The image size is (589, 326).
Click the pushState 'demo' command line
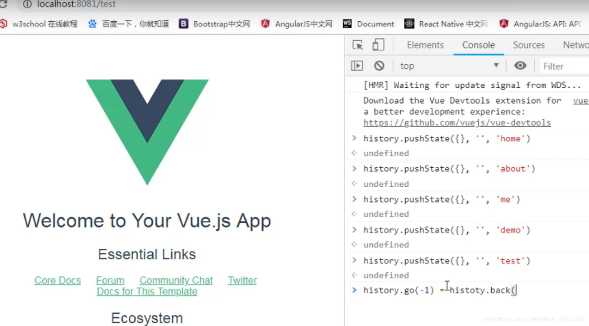click(447, 230)
